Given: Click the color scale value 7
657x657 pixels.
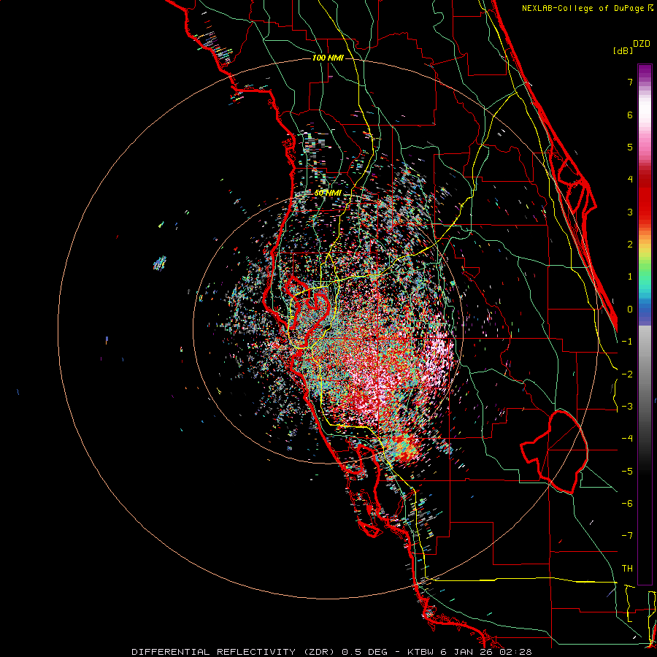Looking at the screenshot, I should [630, 82].
